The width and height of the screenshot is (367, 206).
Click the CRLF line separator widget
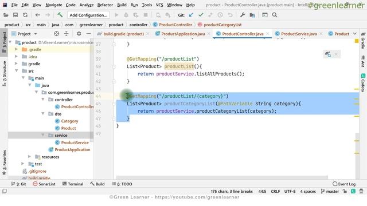pyautogui.click(x=275, y=192)
